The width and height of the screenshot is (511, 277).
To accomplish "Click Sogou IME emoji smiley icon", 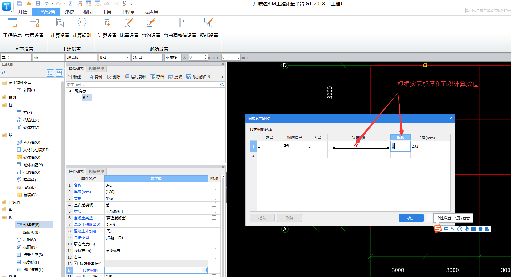I will coord(460,229).
